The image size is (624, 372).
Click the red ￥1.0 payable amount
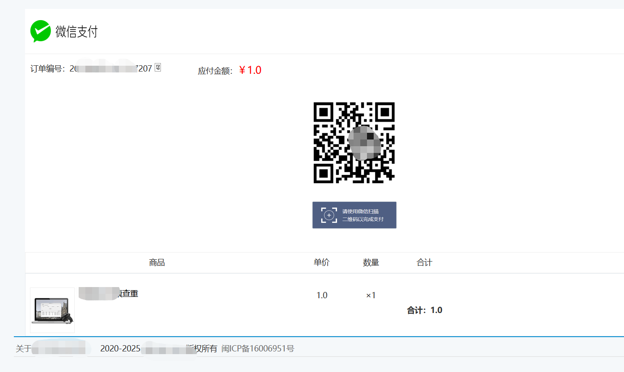(x=250, y=70)
